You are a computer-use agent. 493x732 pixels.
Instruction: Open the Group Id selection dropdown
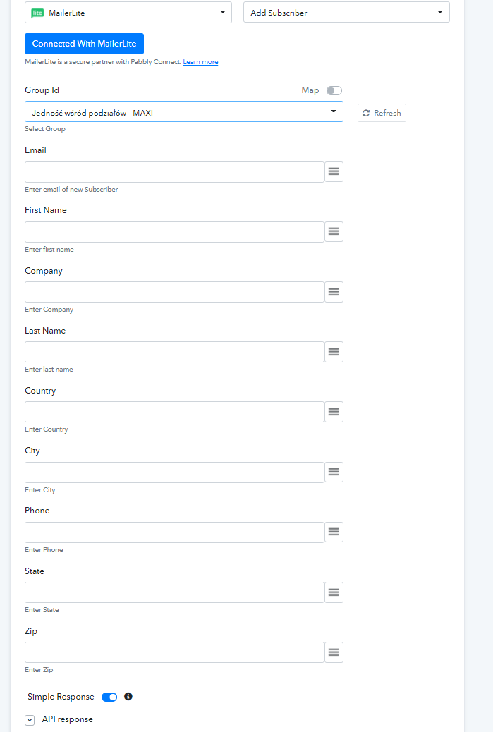pyautogui.click(x=184, y=112)
